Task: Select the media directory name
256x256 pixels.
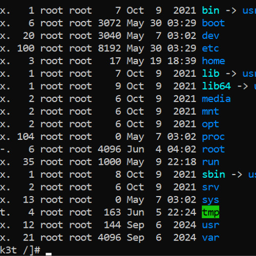Action: 216,99
